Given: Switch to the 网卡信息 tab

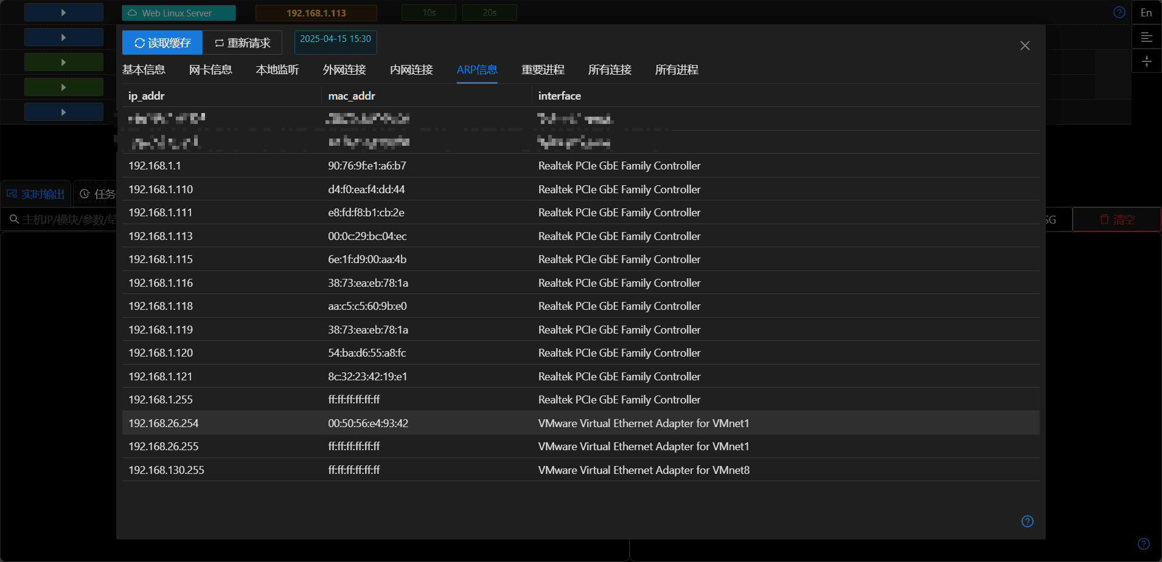Looking at the screenshot, I should tap(210, 70).
